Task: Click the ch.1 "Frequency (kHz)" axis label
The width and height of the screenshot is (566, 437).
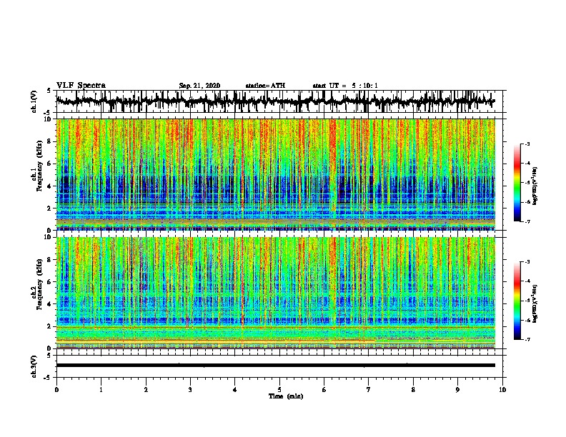Action: click(39, 166)
